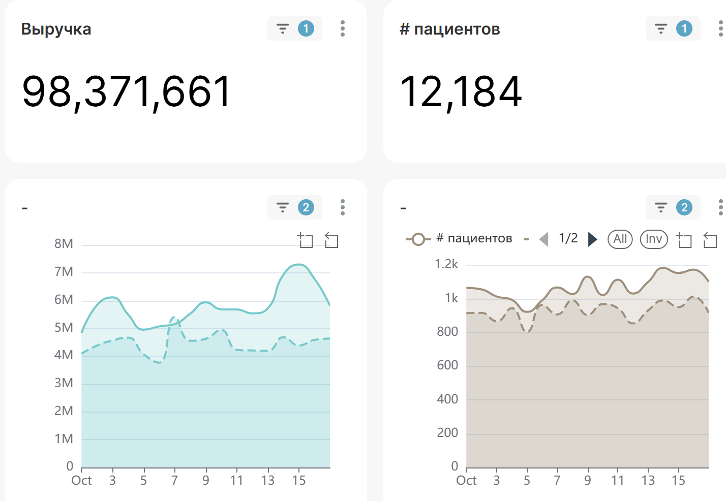726x501 pixels.
Task: Open the filter icon on the patients trend chart
Action: 660,207
